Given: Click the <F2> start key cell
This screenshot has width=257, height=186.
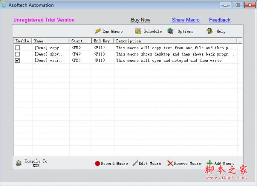Looking at the screenshot, I should click(x=76, y=61).
